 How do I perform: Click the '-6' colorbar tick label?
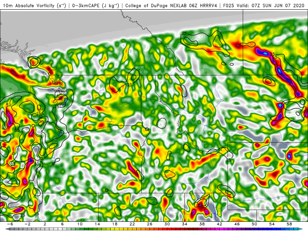(x=10, y=224)
